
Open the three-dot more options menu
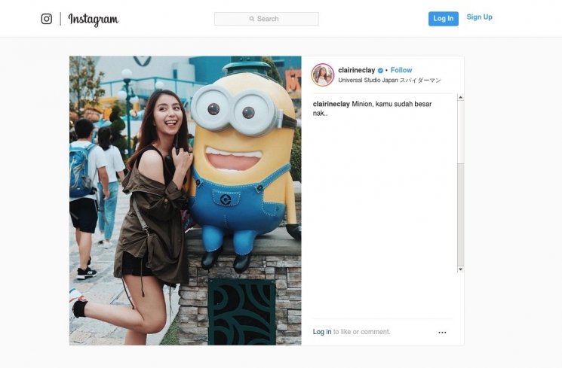[442, 332]
